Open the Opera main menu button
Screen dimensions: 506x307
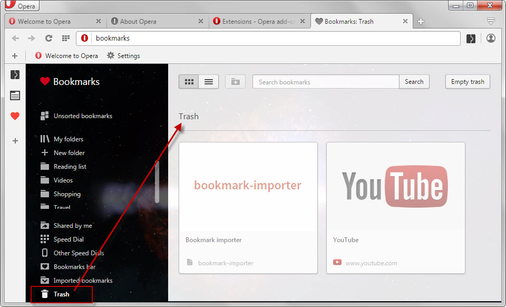click(x=22, y=5)
